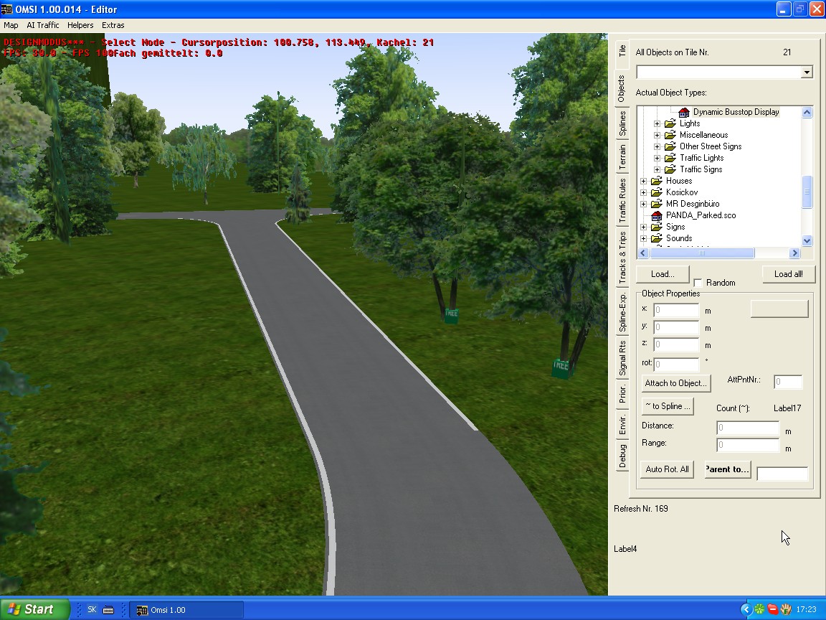Select the Dynamic Busstop Display house icon
Screen dimensions: 826x620
(x=683, y=112)
